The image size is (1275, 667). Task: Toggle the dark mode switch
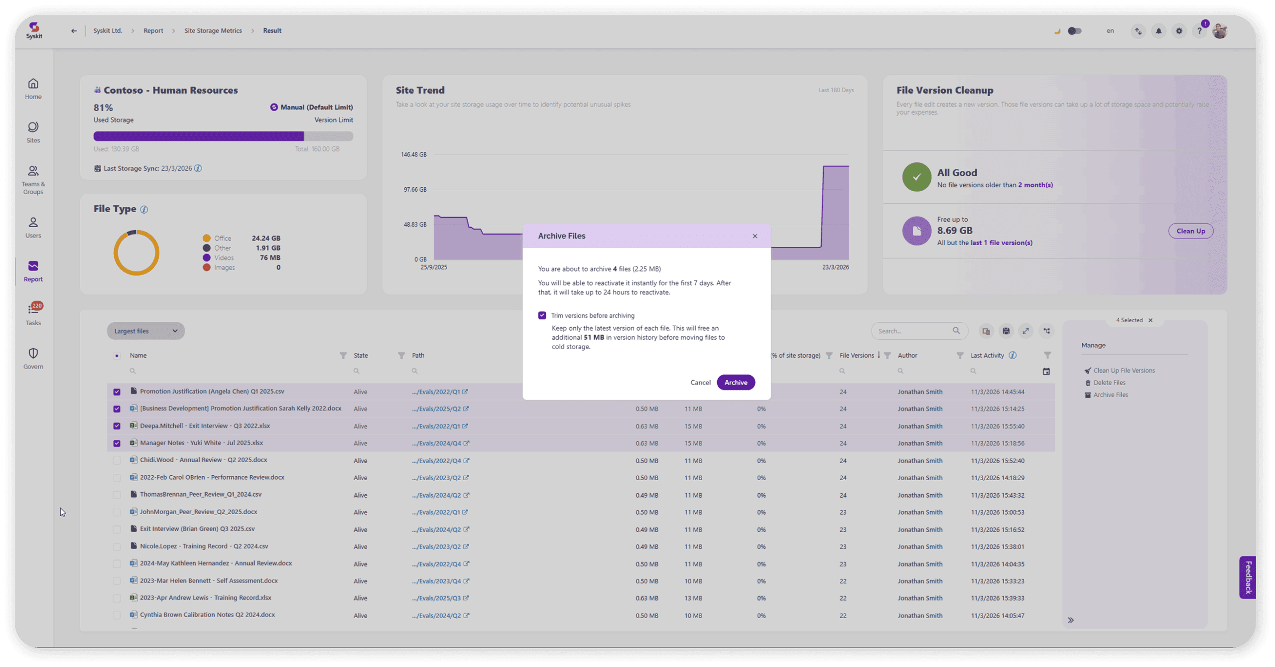pos(1074,31)
